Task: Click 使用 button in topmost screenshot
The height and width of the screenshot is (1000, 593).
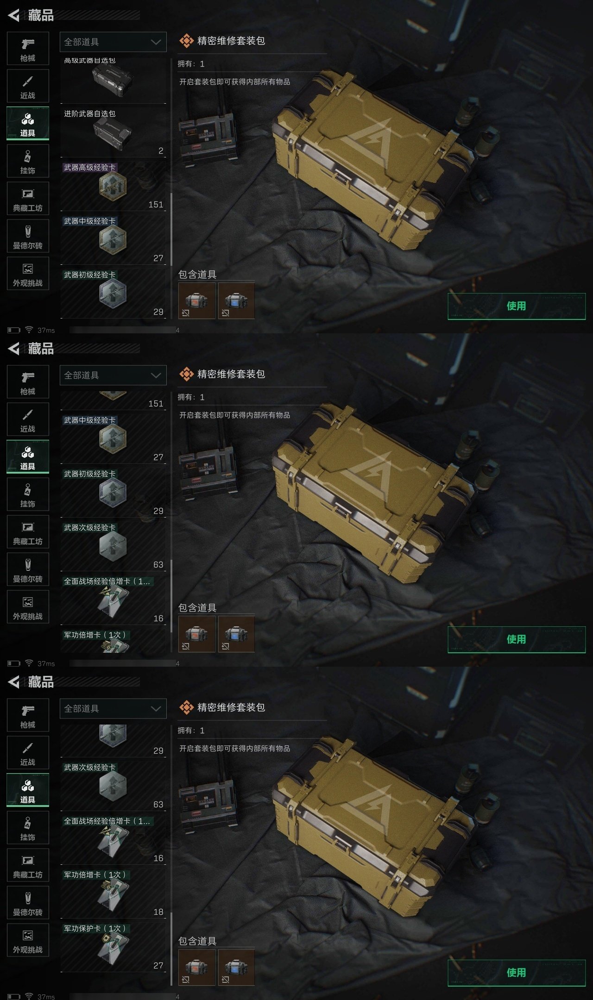Action: (x=517, y=306)
